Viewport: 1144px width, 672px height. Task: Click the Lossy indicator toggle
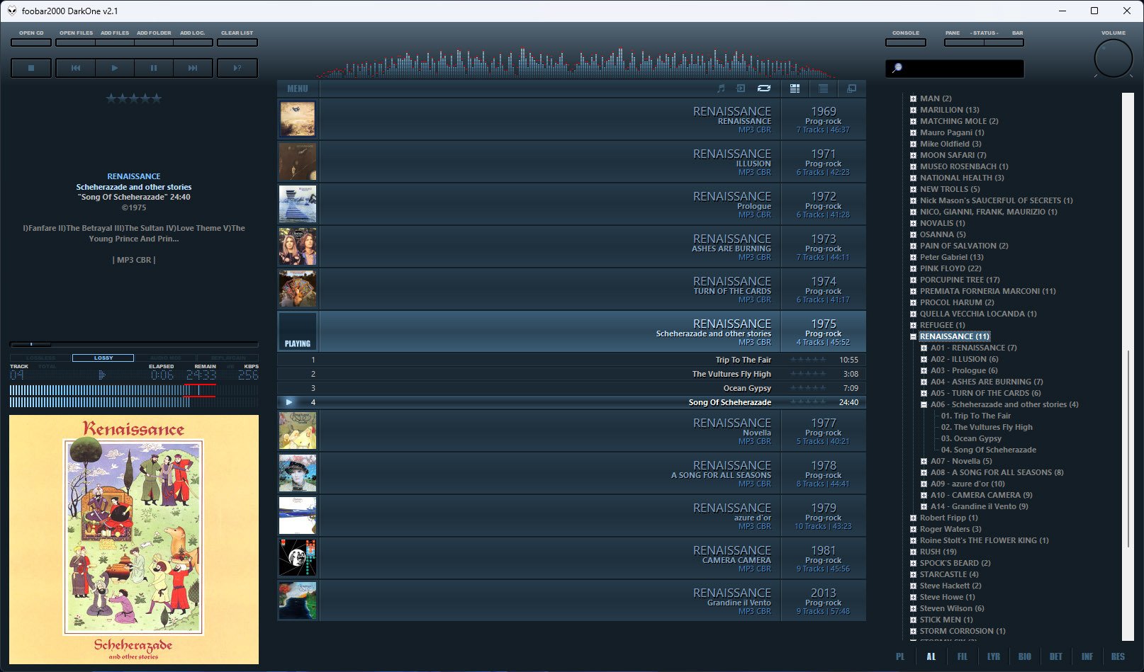pyautogui.click(x=103, y=358)
